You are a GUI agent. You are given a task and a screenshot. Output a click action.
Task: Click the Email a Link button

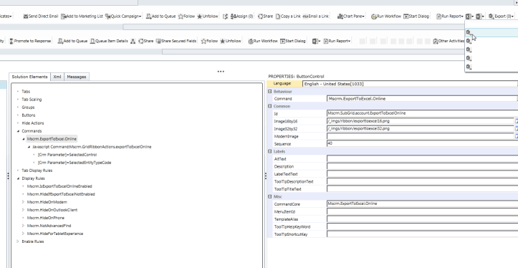[316, 16]
